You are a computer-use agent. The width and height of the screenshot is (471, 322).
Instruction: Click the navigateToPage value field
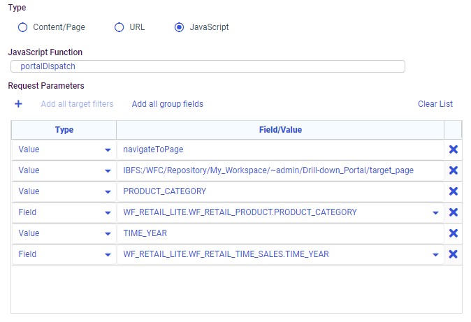coord(280,149)
